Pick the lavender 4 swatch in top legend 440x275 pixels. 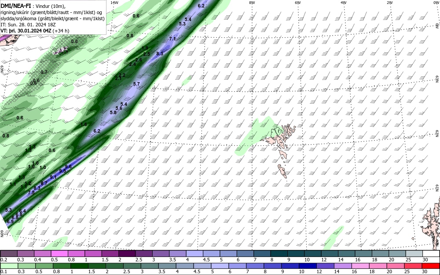pyautogui.click(x=194, y=254)
